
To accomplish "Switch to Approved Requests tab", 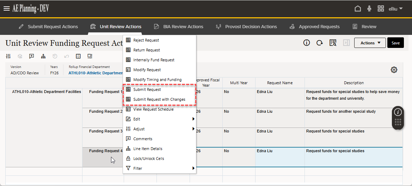I will (x=314, y=26).
